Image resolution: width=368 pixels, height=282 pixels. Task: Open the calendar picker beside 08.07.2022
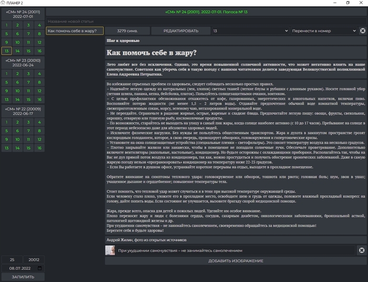(40, 268)
